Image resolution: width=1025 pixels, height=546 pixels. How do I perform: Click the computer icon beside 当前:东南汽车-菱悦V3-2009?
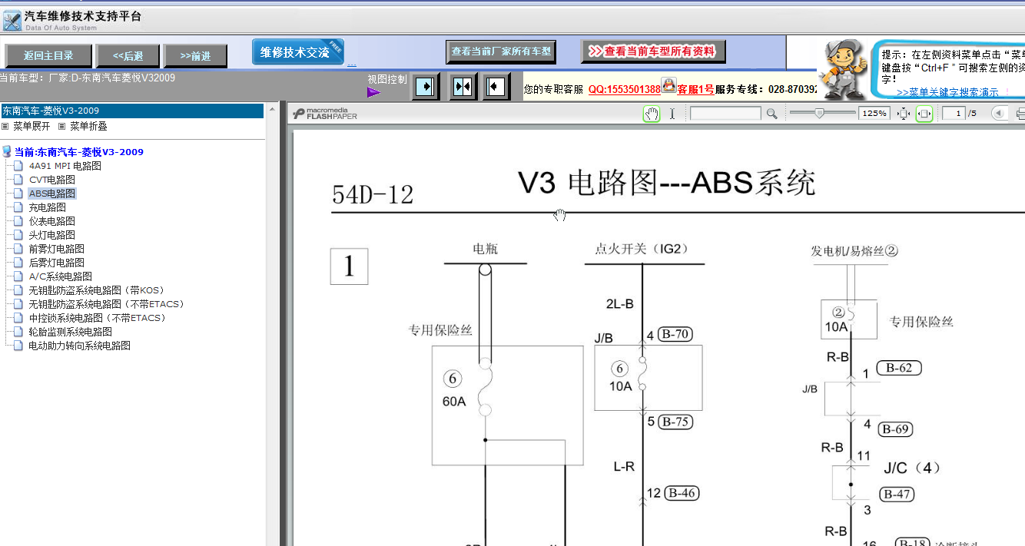click(7, 152)
